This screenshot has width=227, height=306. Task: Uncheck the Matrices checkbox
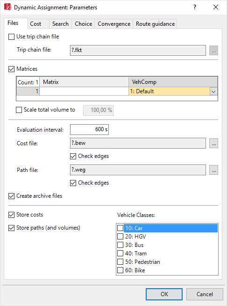click(11, 69)
